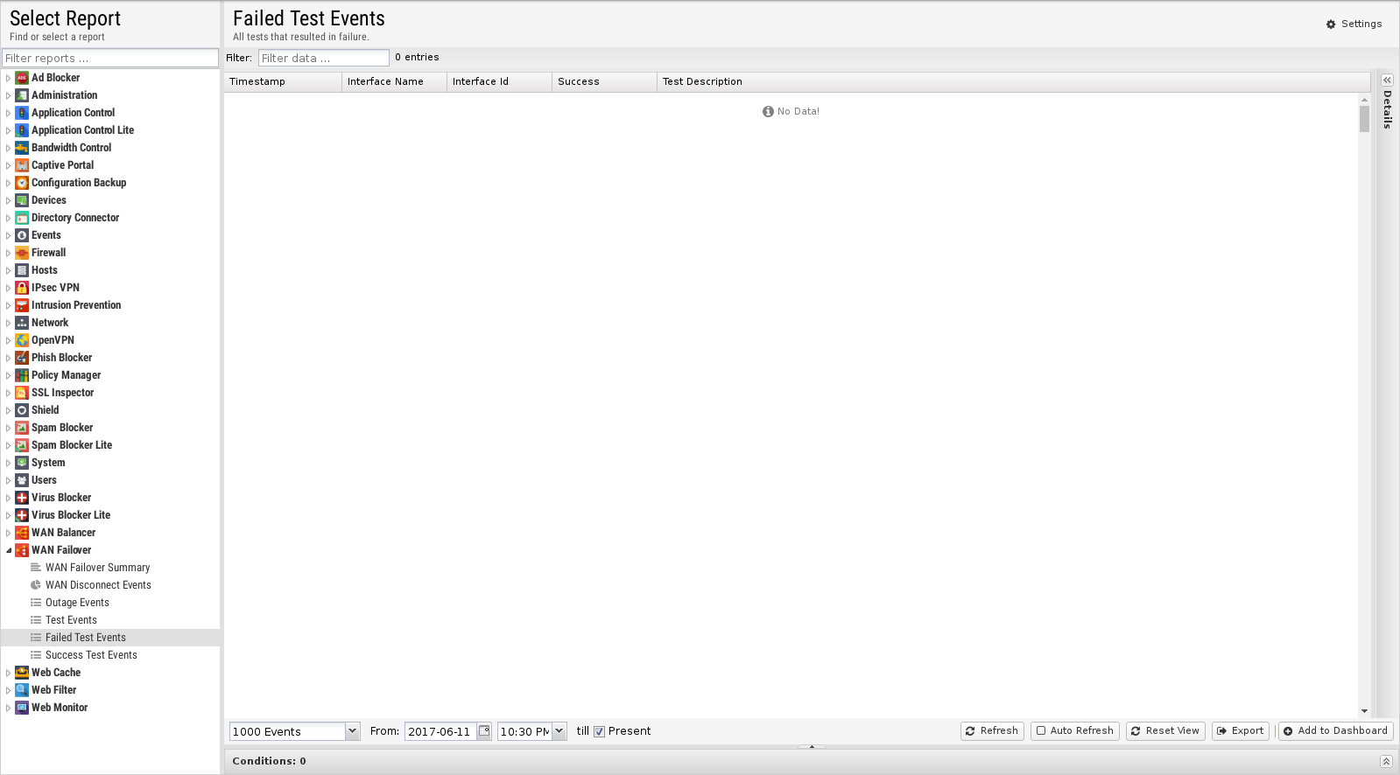Screen dimensions: 1400x775
Task: Click the Shield icon
Action: (22, 410)
